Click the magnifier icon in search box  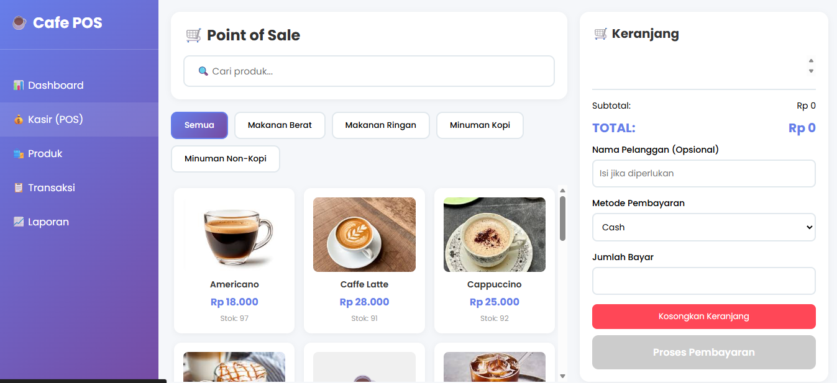(203, 71)
